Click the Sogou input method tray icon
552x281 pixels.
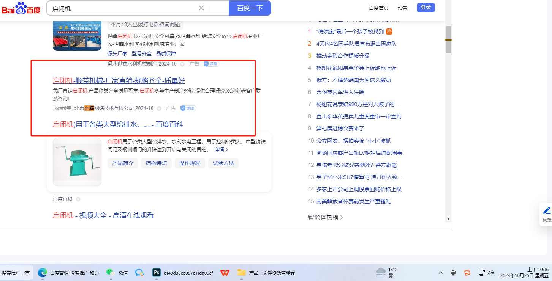click(467, 273)
